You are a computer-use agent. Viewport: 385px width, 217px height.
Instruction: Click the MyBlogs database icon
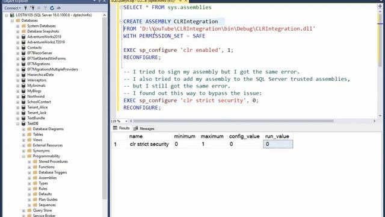[x=23, y=91]
